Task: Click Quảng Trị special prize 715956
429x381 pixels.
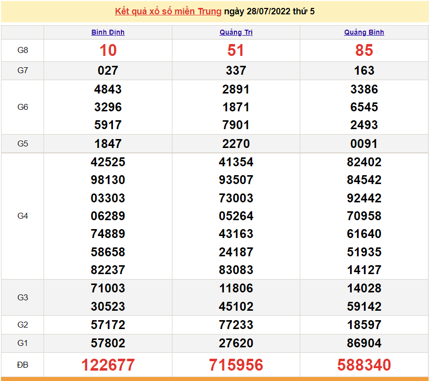Action: coord(236,365)
